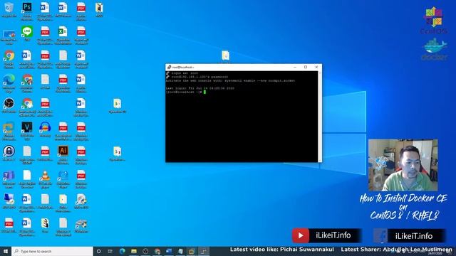Open File Explorer from the taskbar
Image resolution: width=456 pixels, height=256 pixels.
(x=134, y=251)
